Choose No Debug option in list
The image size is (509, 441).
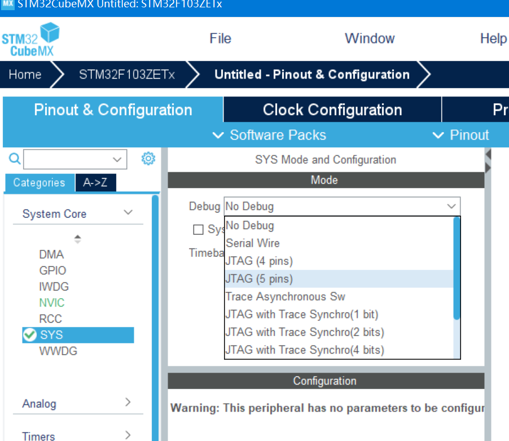pyautogui.click(x=339, y=225)
